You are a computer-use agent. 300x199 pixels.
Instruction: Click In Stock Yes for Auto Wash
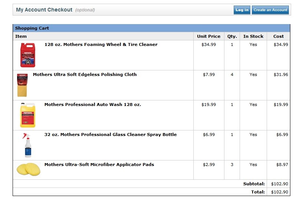click(253, 105)
